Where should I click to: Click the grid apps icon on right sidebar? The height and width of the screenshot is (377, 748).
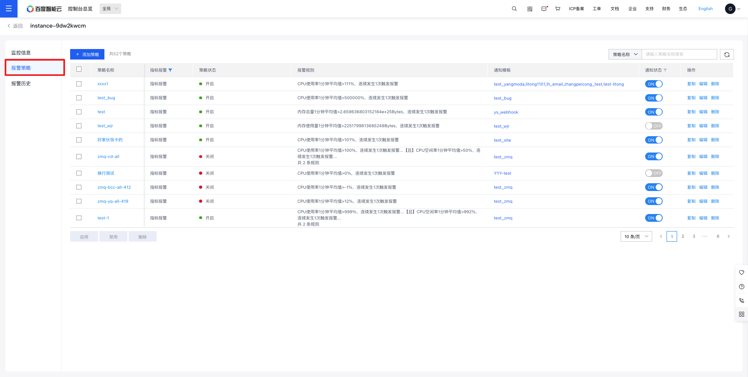pyautogui.click(x=741, y=314)
